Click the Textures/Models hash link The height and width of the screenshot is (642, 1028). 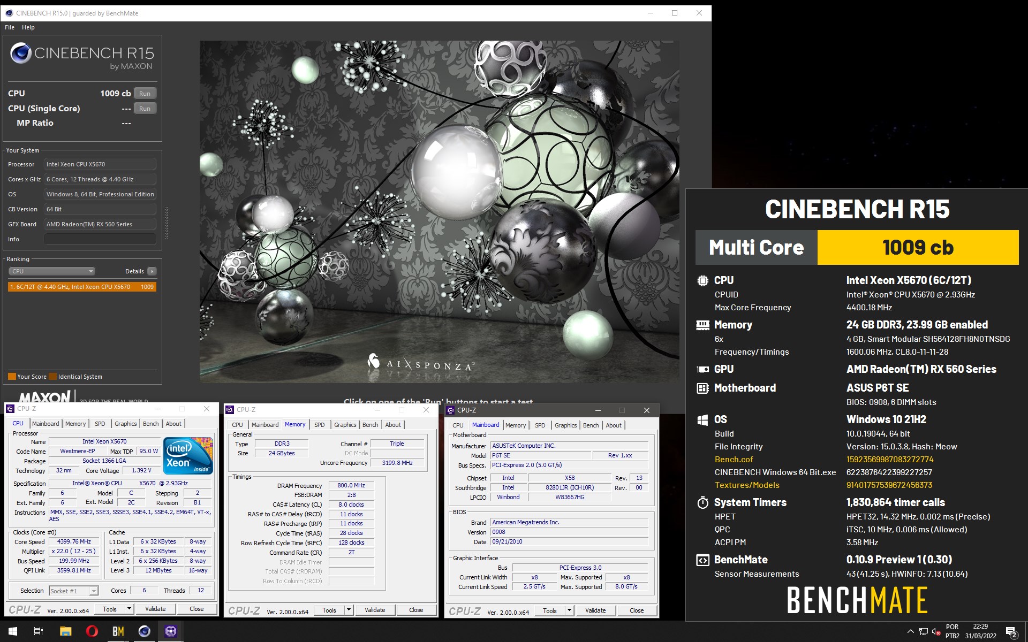[x=889, y=485]
